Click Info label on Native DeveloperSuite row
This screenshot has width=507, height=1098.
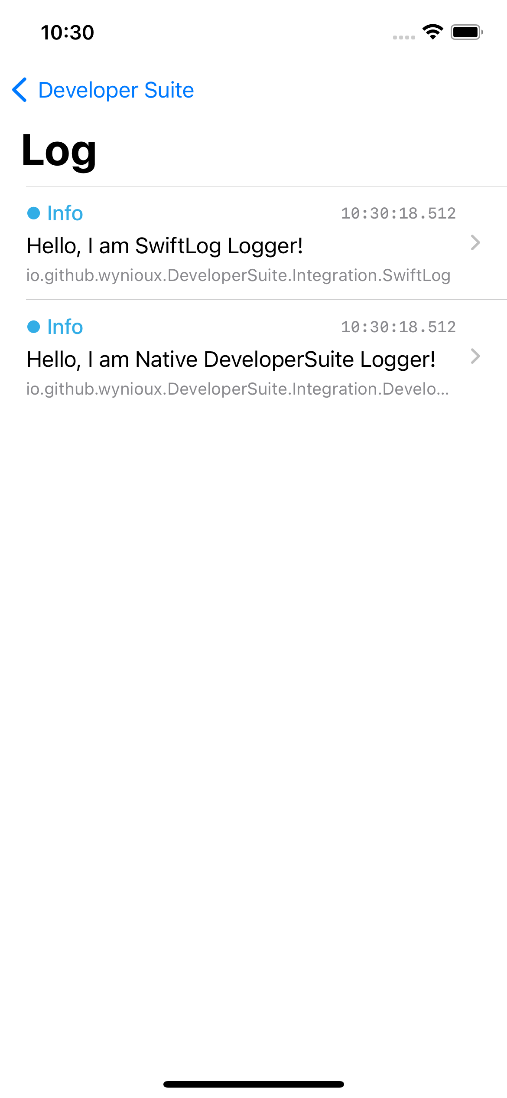coord(65,327)
